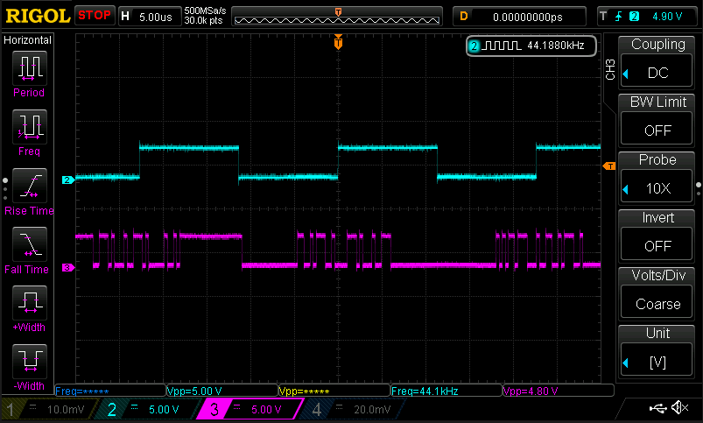Viewport: 703px width, 423px height.
Task: Click the USB connection status icon
Action: (657, 408)
